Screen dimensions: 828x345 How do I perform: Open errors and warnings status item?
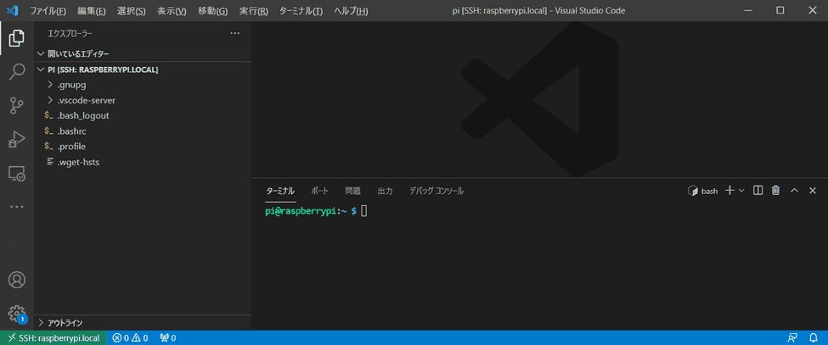131,337
